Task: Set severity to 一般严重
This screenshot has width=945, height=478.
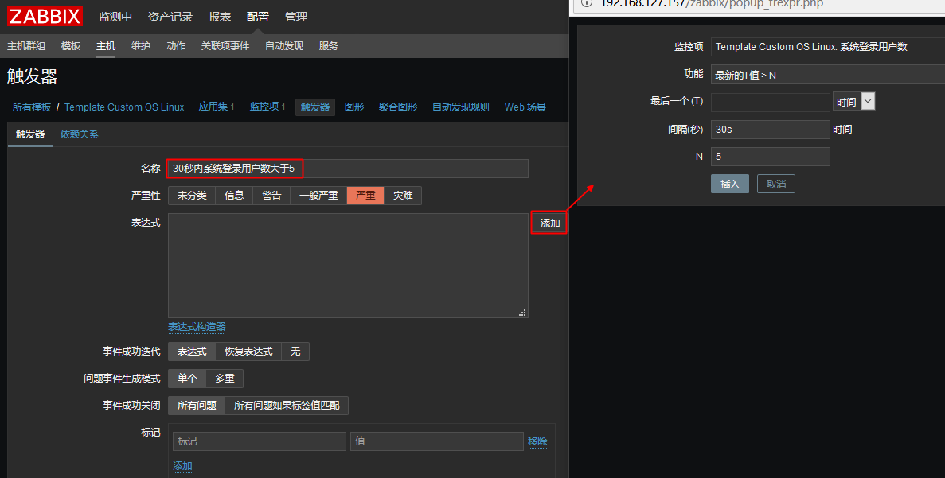Action: pos(318,196)
